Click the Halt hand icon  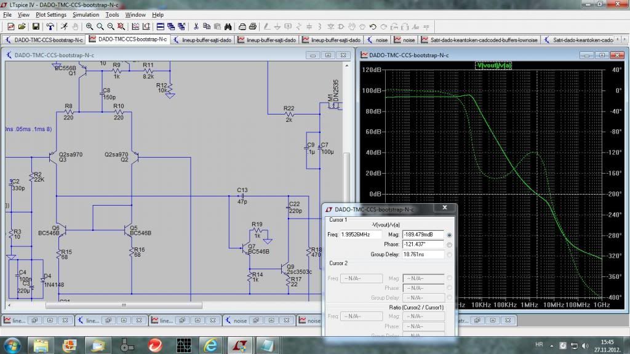[75, 26]
